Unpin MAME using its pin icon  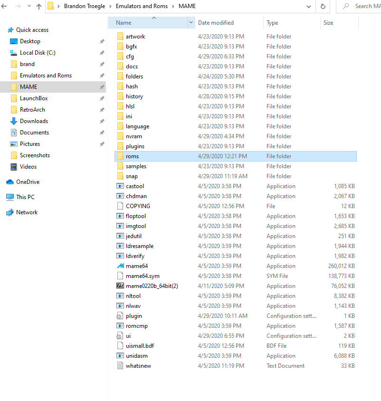point(102,87)
